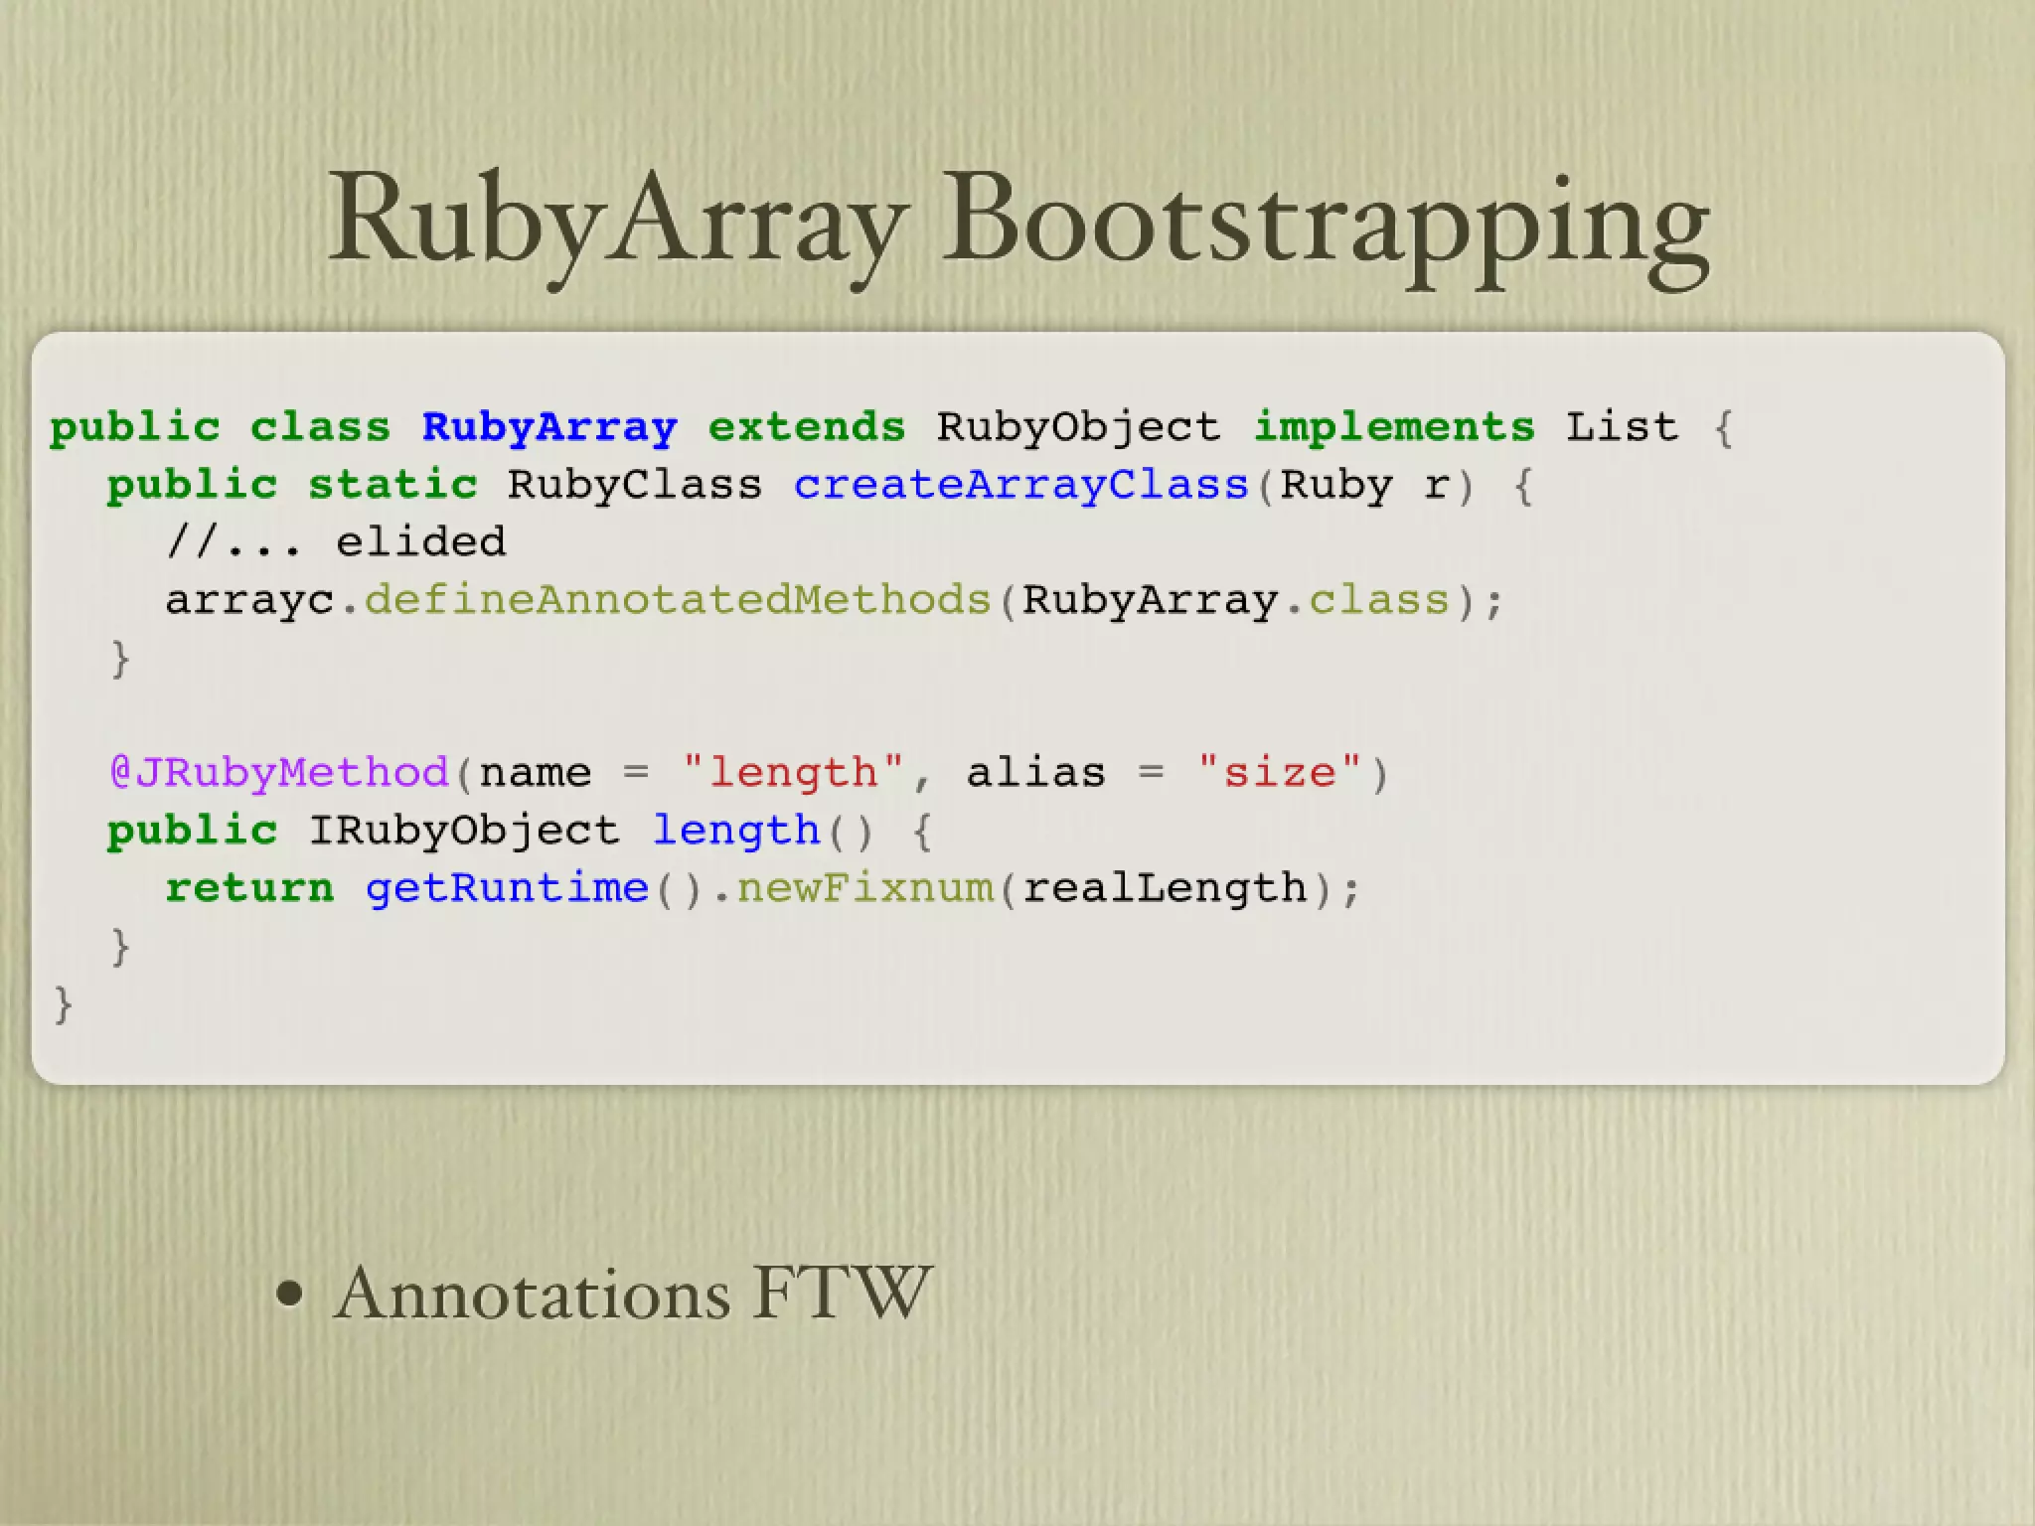Click the string literal "length"
This screenshot has width=2035, height=1526.
pyautogui.click(x=793, y=774)
